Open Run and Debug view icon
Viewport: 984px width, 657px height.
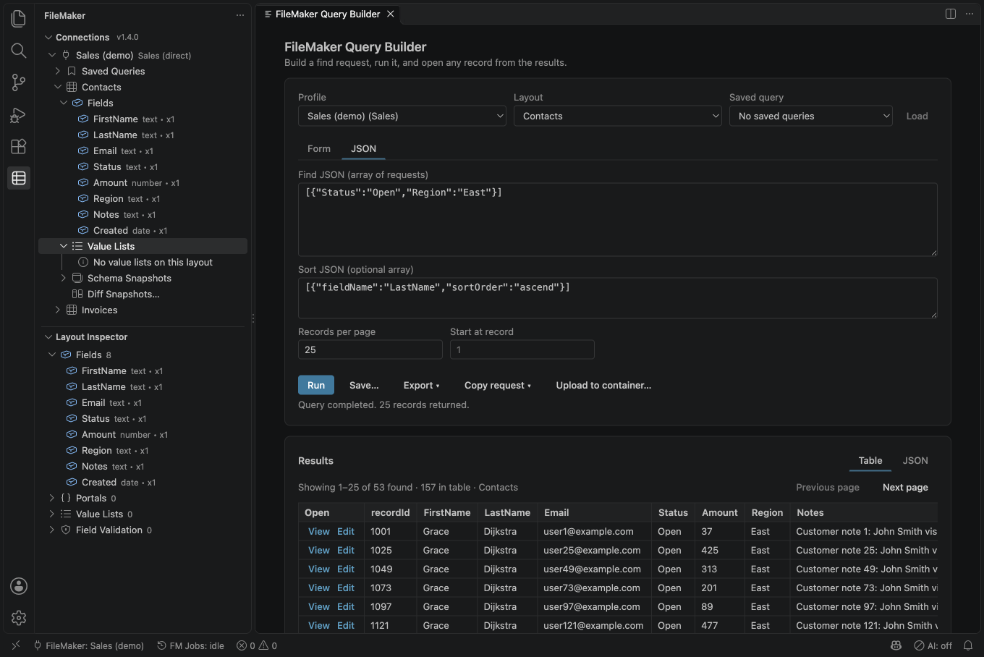coord(19,114)
